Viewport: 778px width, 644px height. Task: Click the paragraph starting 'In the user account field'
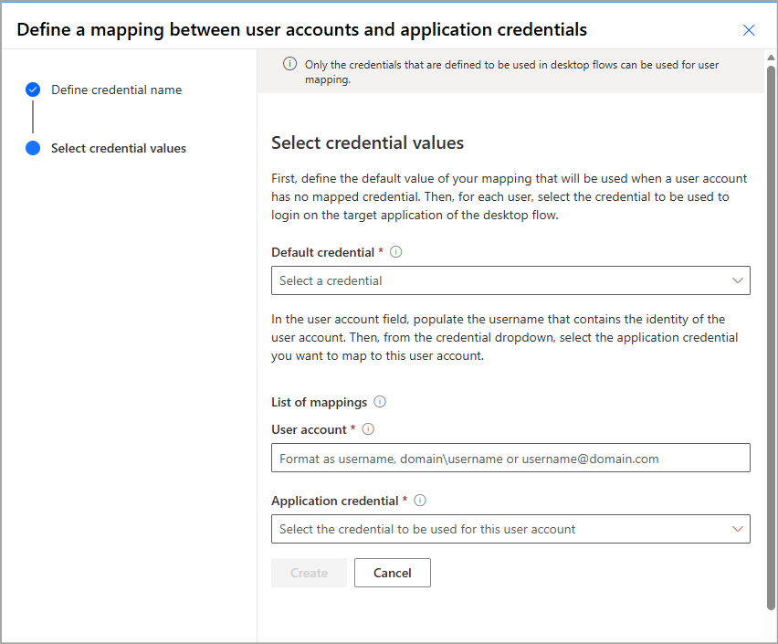point(505,337)
